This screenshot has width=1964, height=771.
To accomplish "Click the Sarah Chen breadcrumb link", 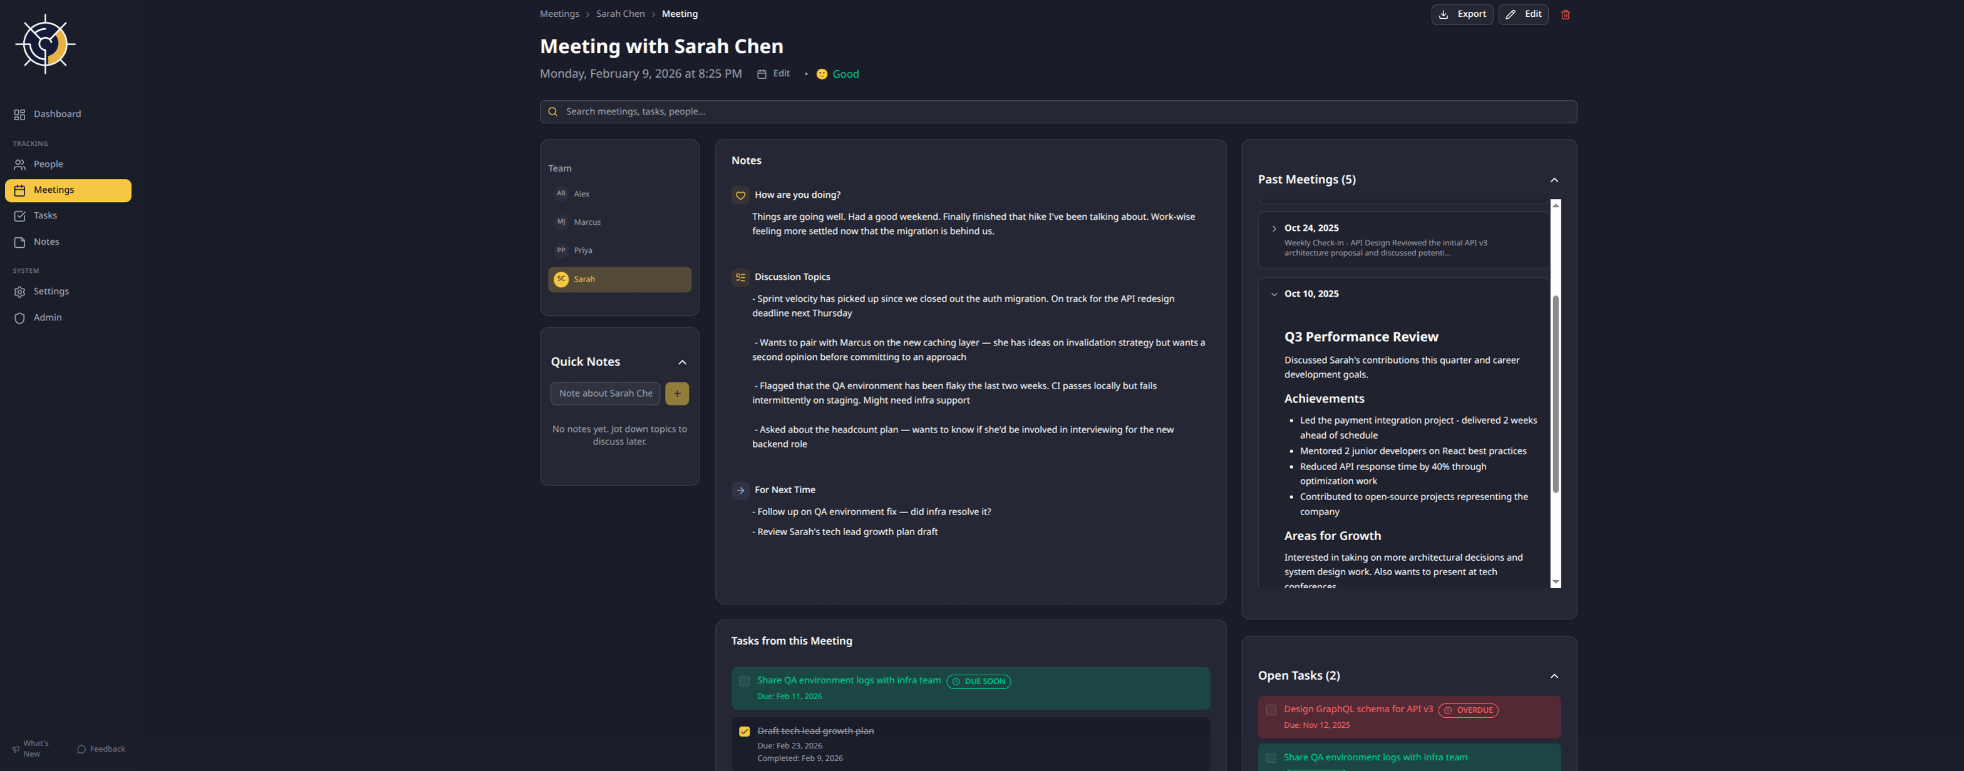I will coord(620,14).
